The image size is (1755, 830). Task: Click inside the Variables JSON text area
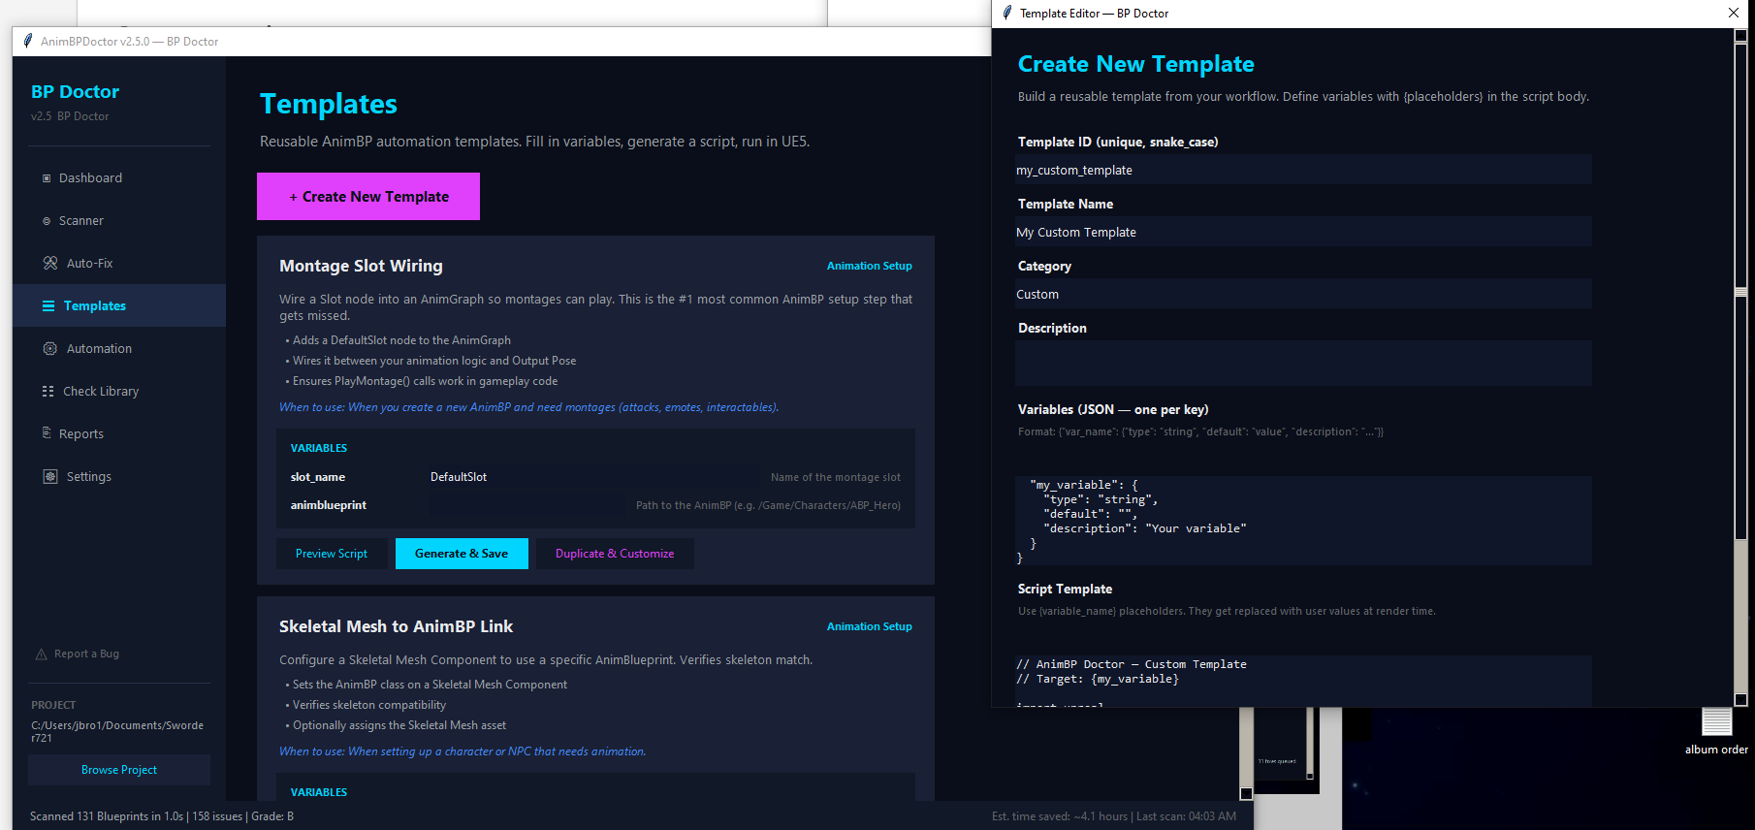click(1303, 521)
